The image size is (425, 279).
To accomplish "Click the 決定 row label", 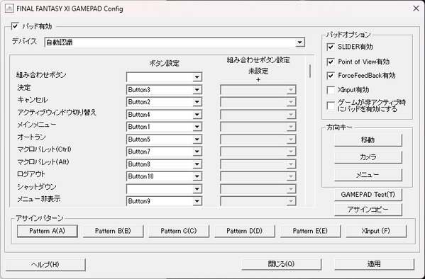I will [x=24, y=88].
